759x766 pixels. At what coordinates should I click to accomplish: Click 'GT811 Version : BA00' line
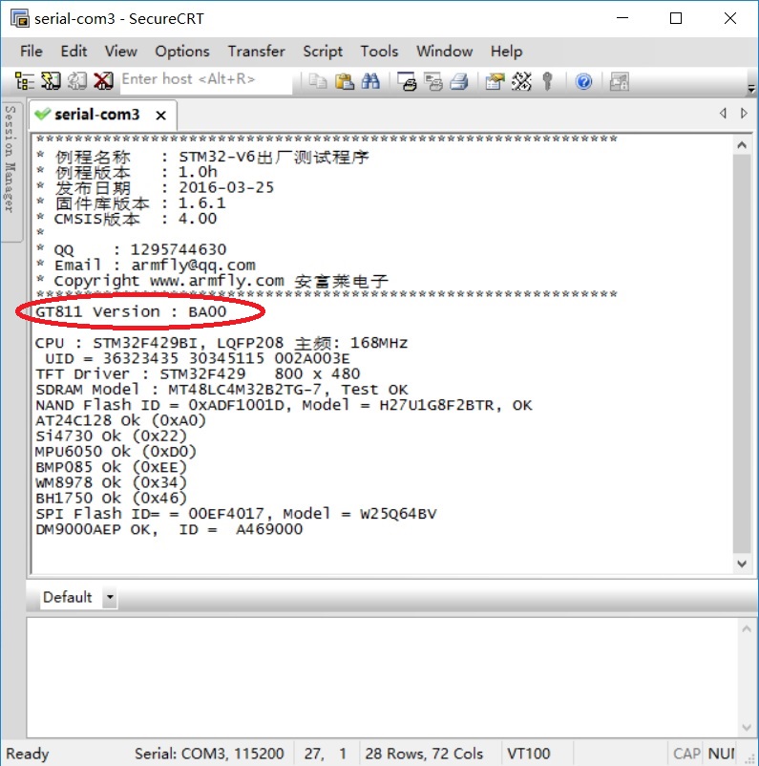pos(131,311)
